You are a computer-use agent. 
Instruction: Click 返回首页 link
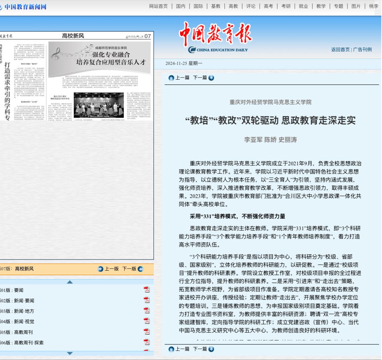pyautogui.click(x=340, y=50)
